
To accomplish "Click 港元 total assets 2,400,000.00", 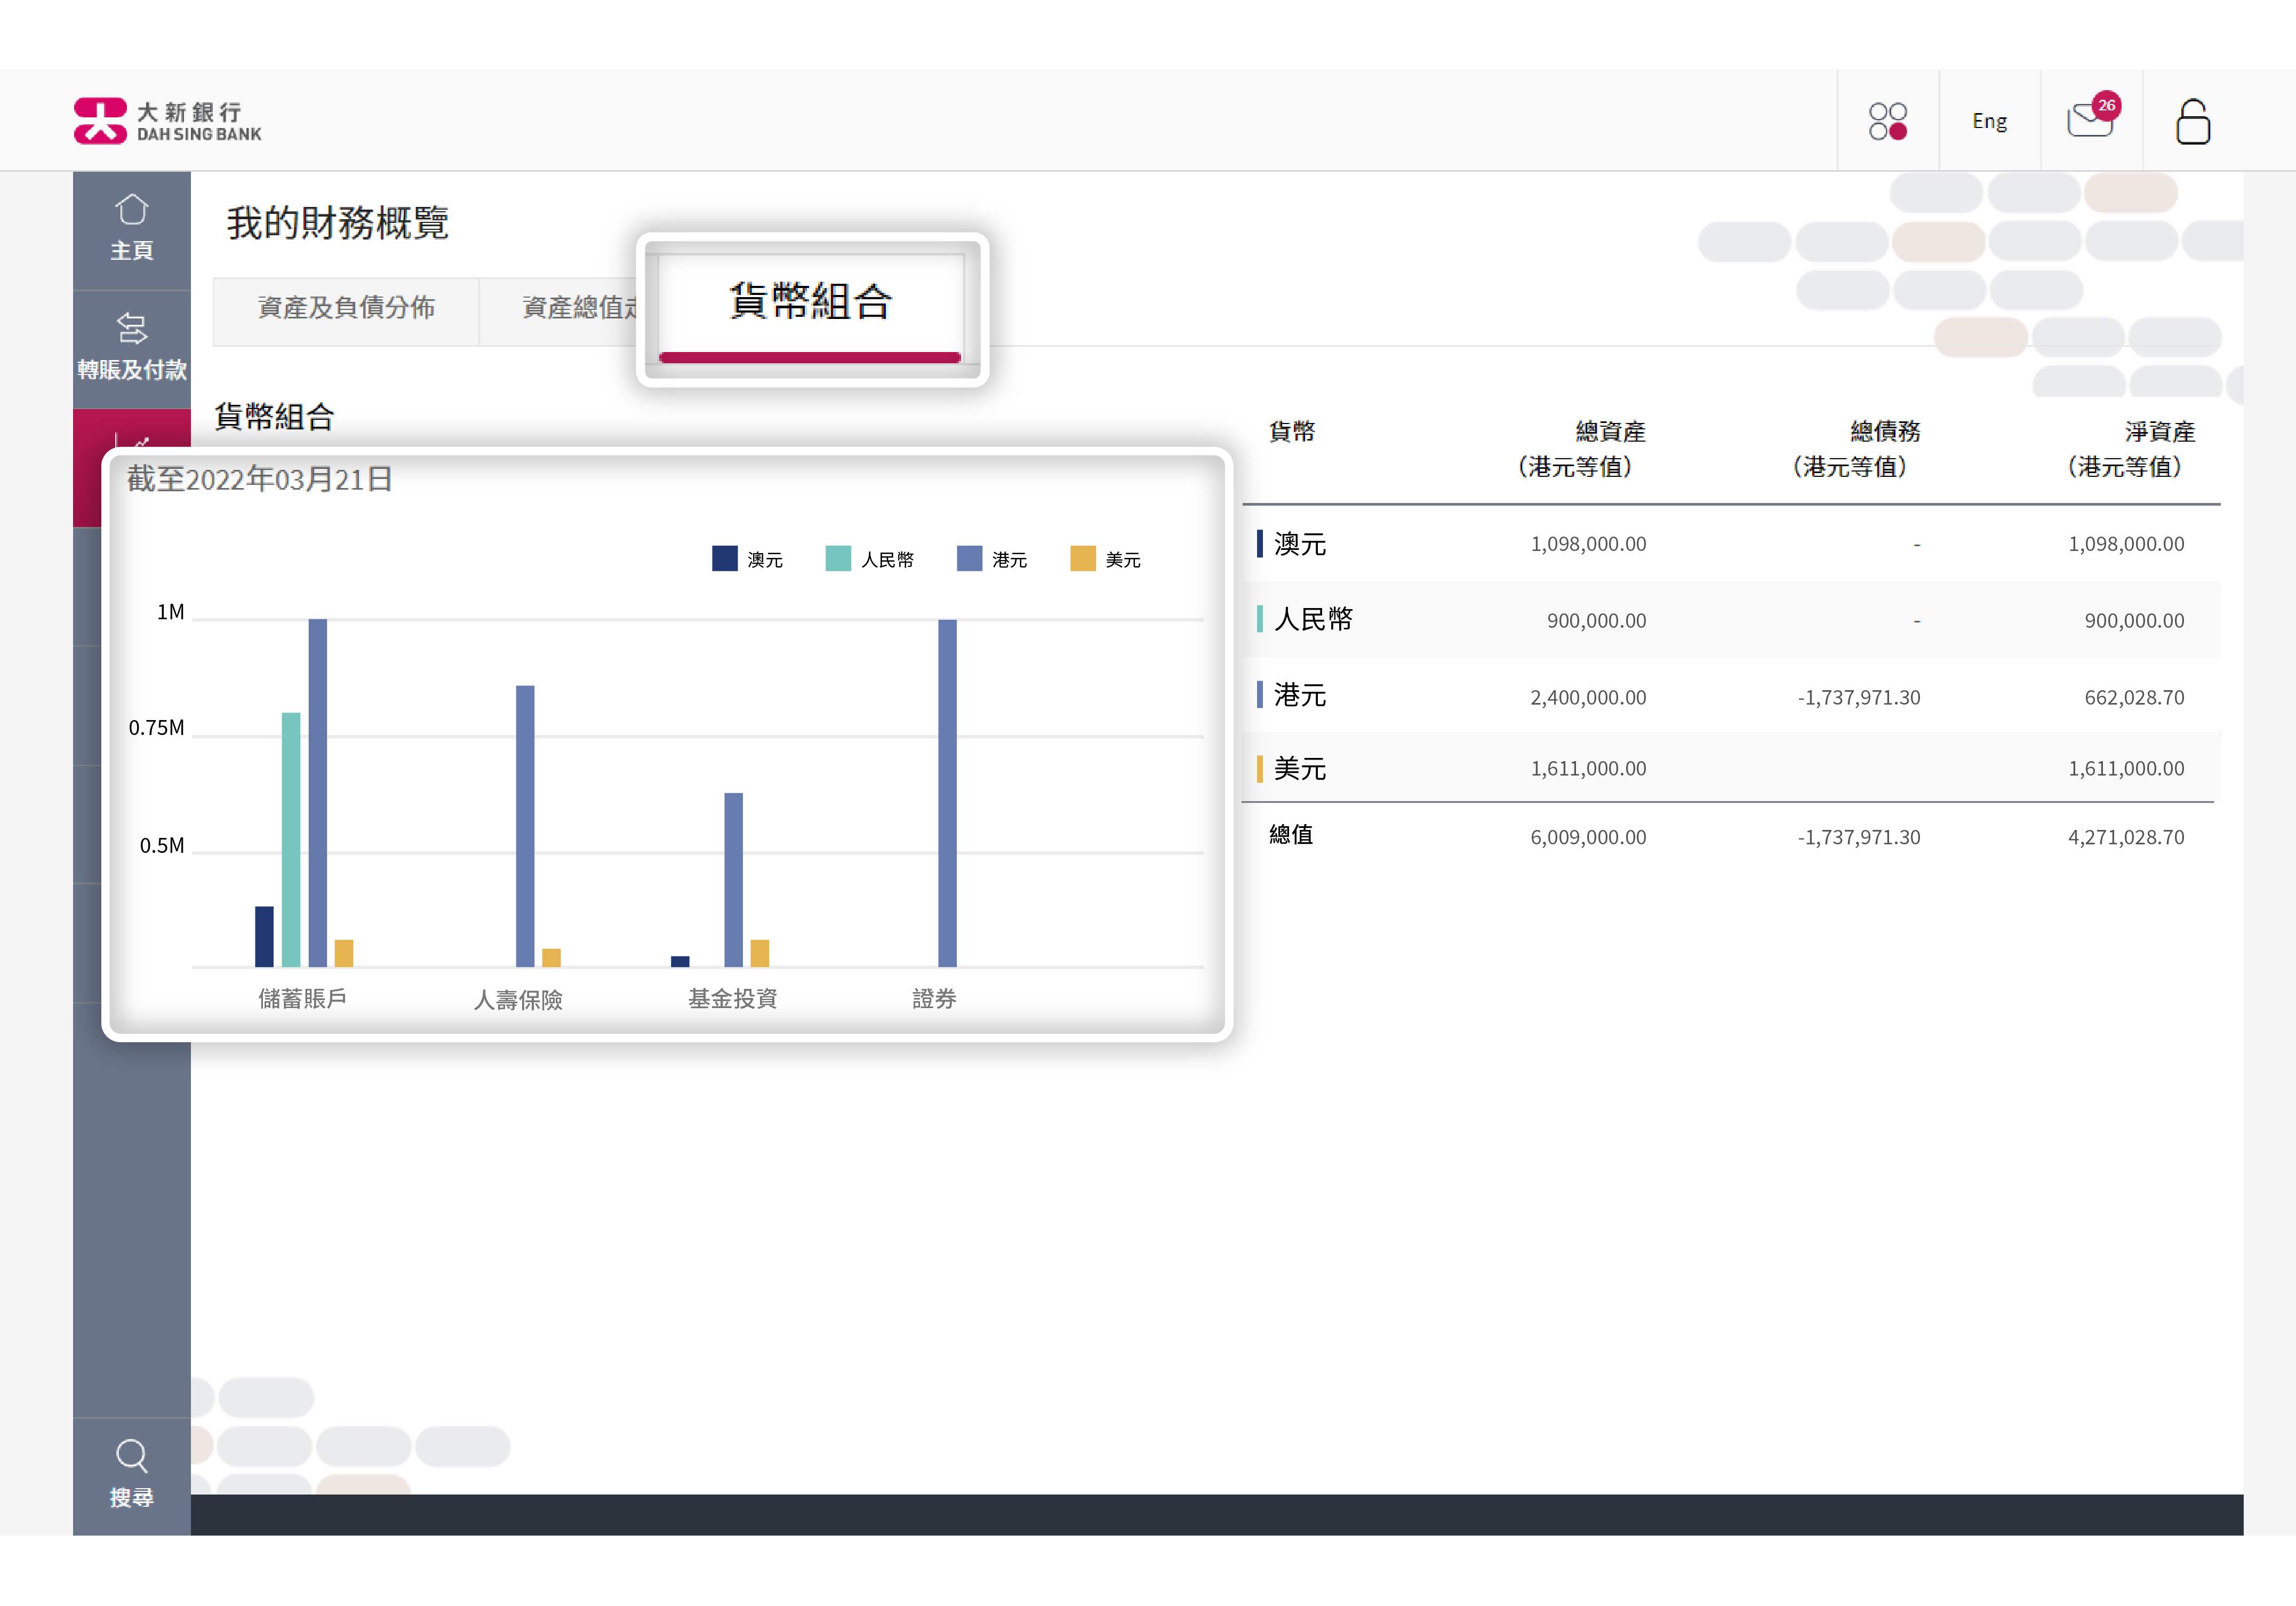I will click(1588, 697).
